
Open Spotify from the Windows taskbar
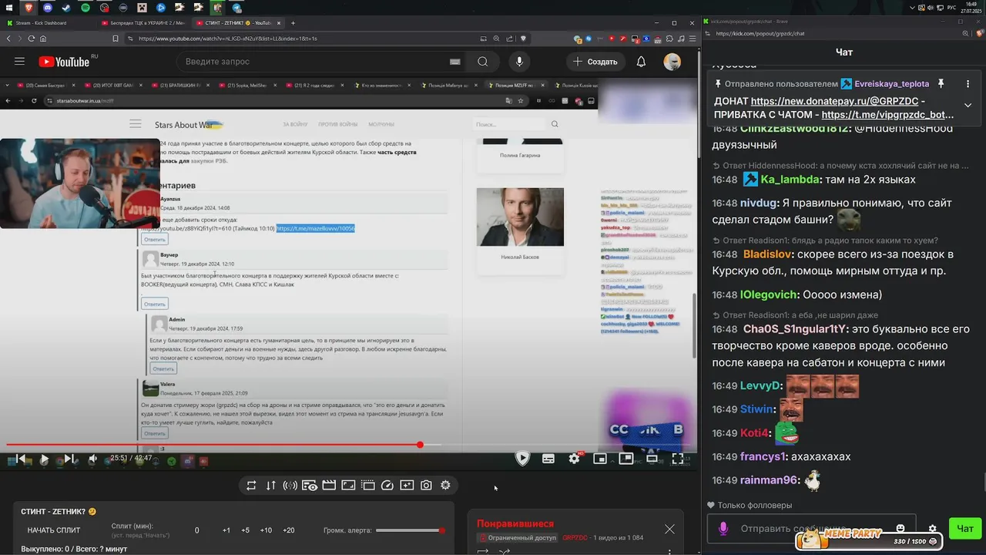coord(85,7)
